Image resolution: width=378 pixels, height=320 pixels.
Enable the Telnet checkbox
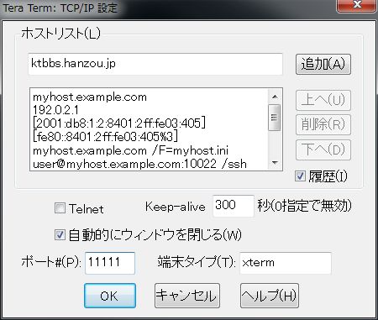coord(60,208)
